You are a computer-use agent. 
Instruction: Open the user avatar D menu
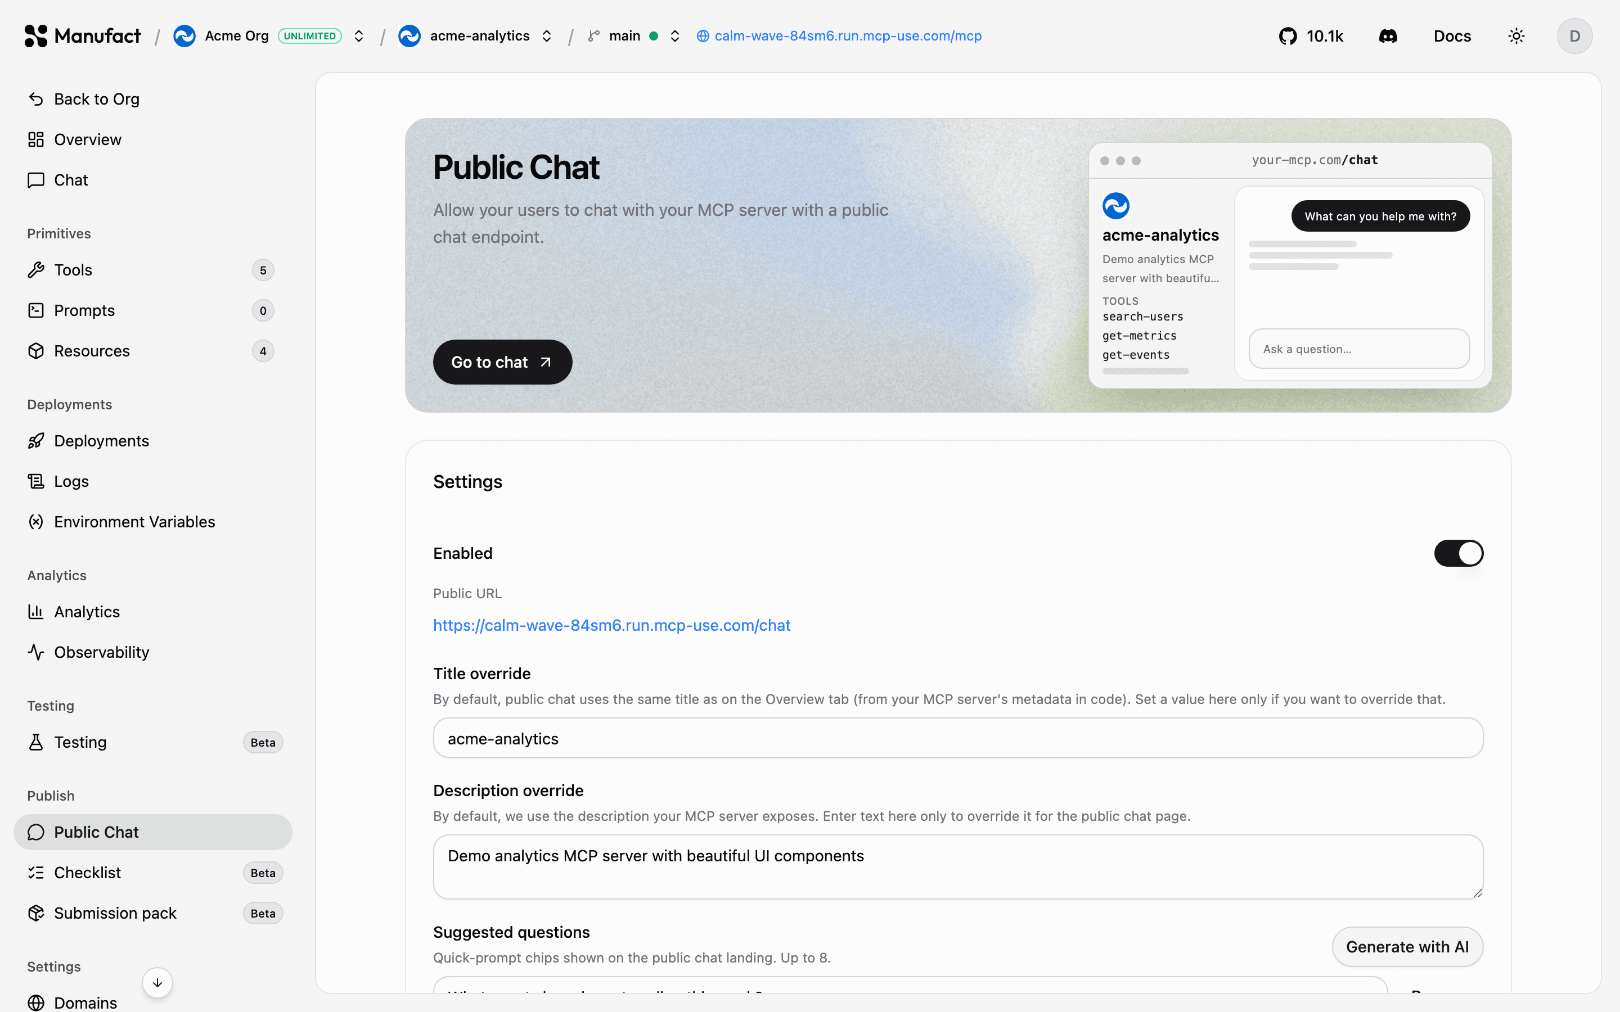pyautogui.click(x=1574, y=36)
